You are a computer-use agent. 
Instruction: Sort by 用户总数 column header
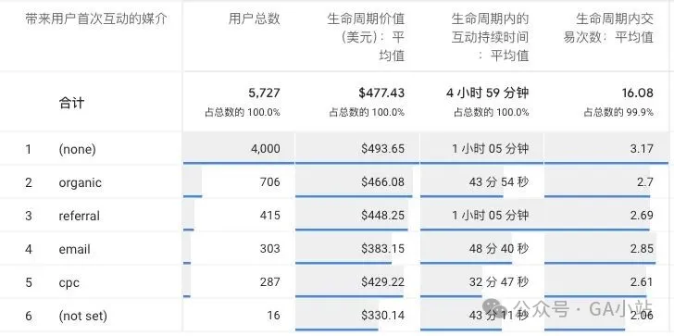[254, 19]
